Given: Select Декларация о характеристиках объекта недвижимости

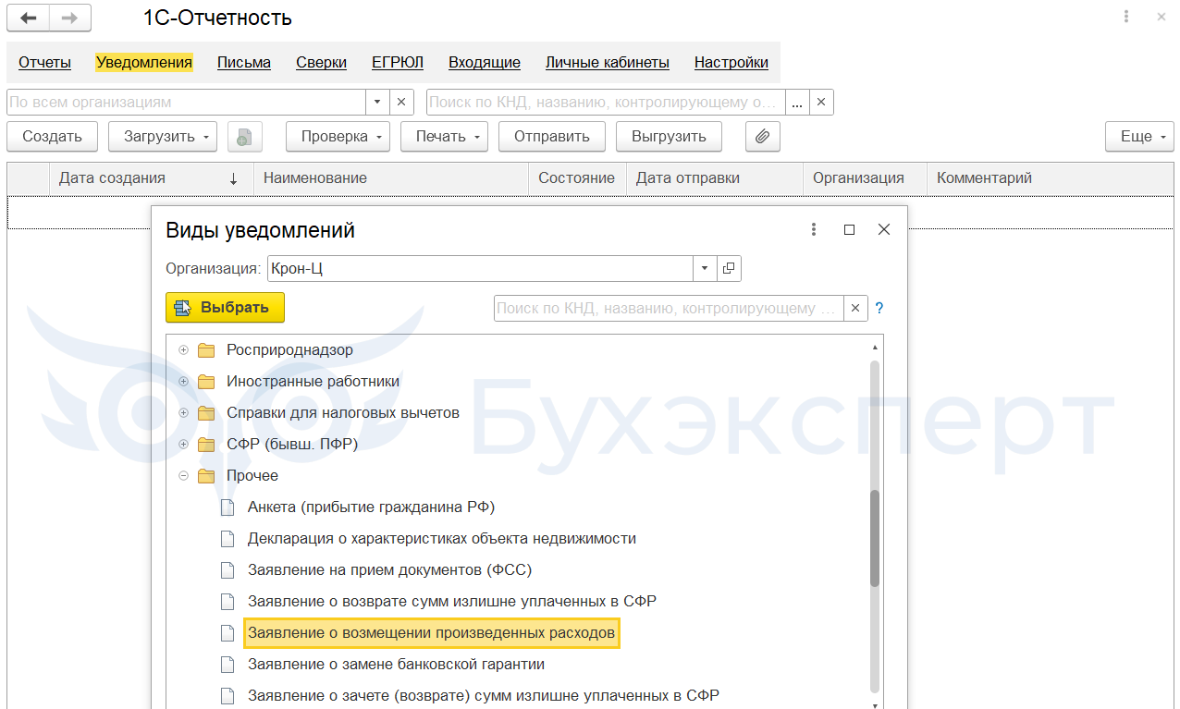Looking at the screenshot, I should [442, 539].
